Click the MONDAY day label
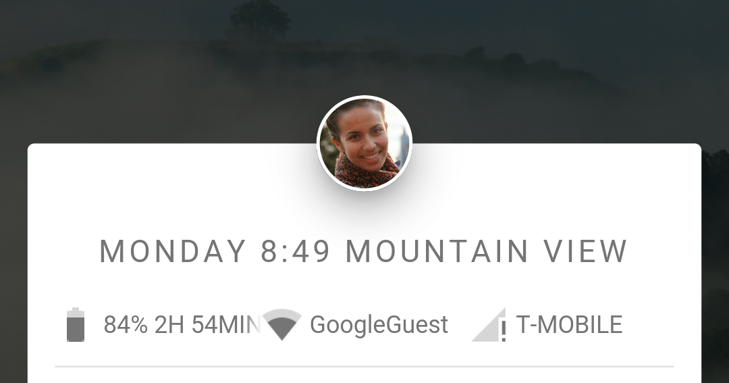The image size is (729, 383). tap(173, 251)
